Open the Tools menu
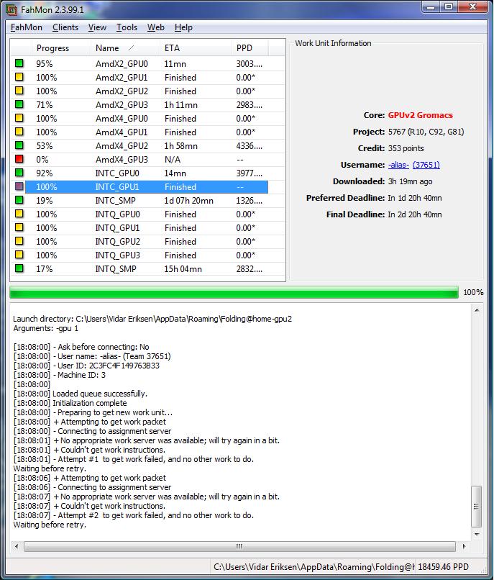The width and height of the screenshot is (494, 580). (127, 27)
